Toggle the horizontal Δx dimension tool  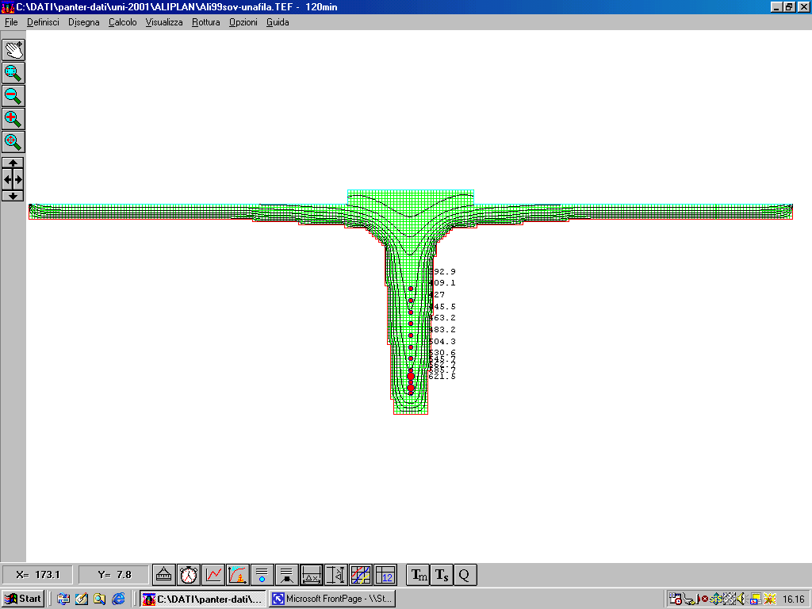click(x=312, y=575)
